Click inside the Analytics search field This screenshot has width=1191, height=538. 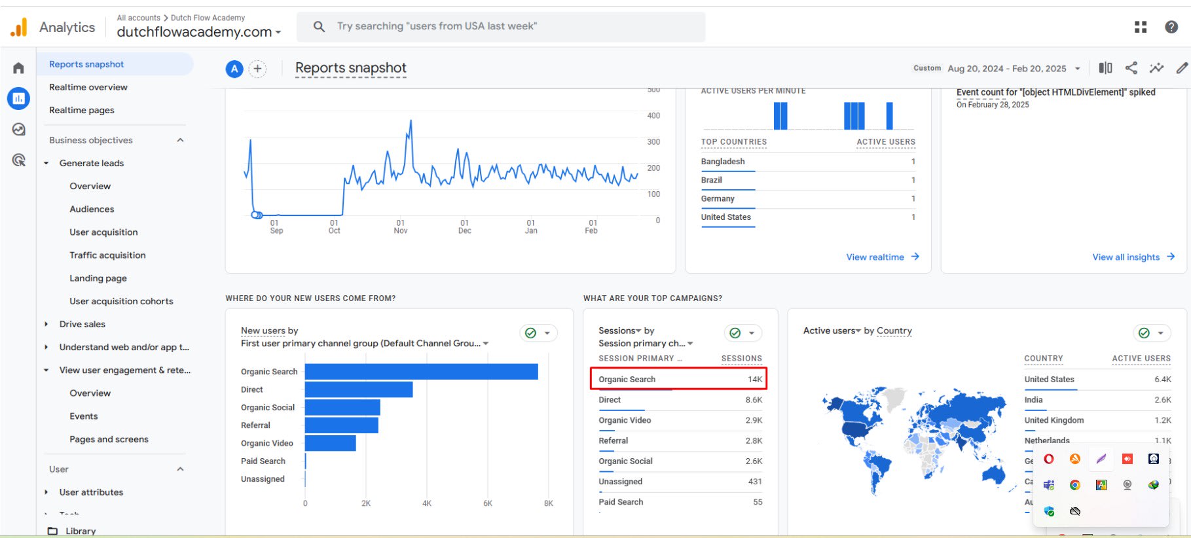501,26
